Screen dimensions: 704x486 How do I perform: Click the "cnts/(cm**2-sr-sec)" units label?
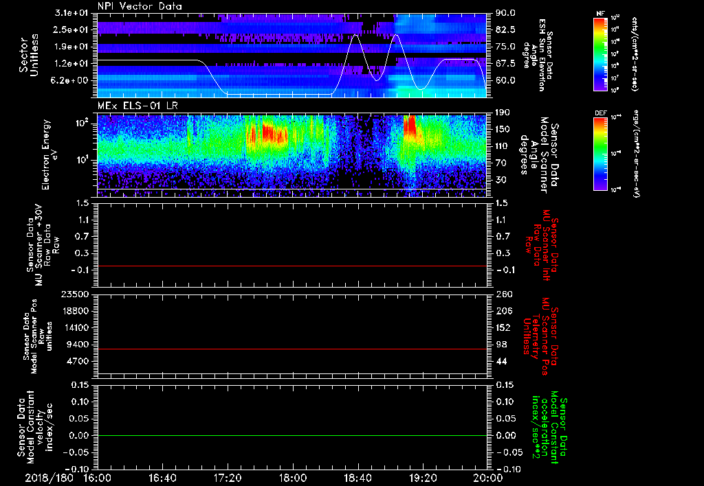635,54
